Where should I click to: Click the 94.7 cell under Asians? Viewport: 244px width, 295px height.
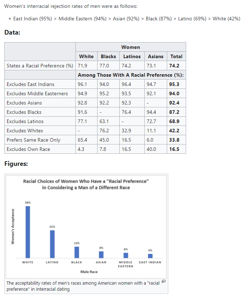(x=156, y=84)
